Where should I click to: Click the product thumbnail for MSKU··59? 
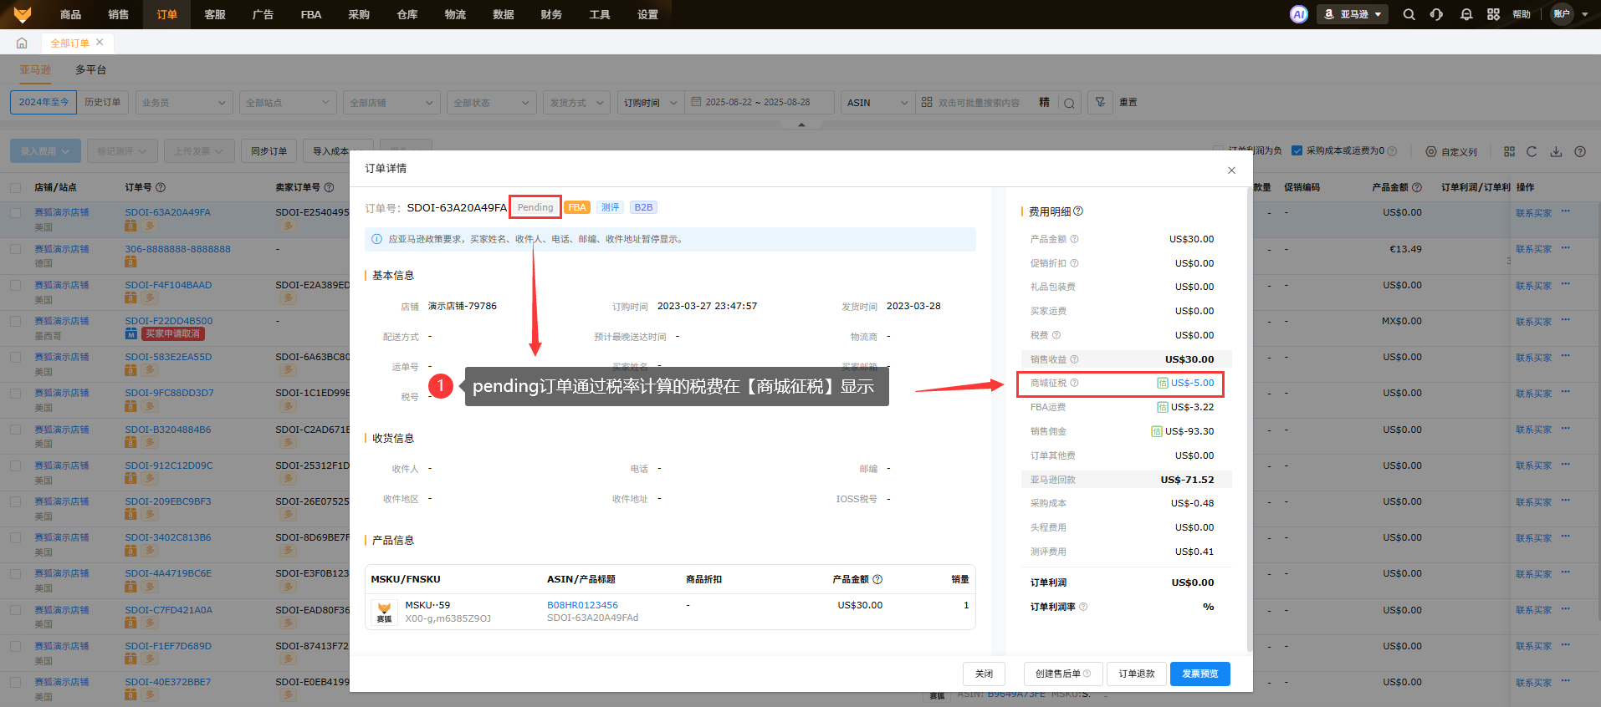point(384,612)
